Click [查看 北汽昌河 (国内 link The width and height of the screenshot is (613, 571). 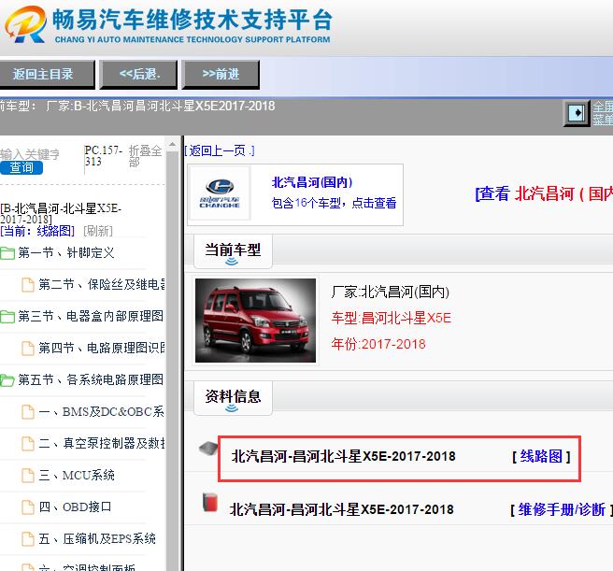point(544,193)
